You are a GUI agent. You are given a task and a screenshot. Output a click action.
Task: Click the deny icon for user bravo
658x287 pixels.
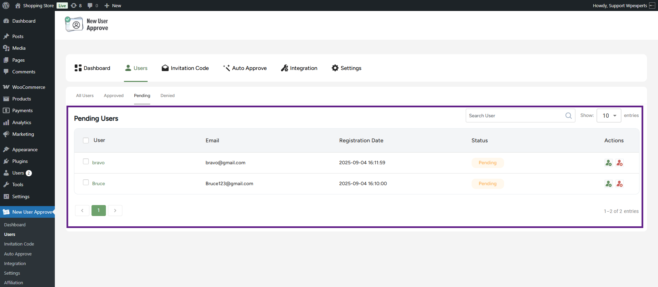pyautogui.click(x=619, y=163)
